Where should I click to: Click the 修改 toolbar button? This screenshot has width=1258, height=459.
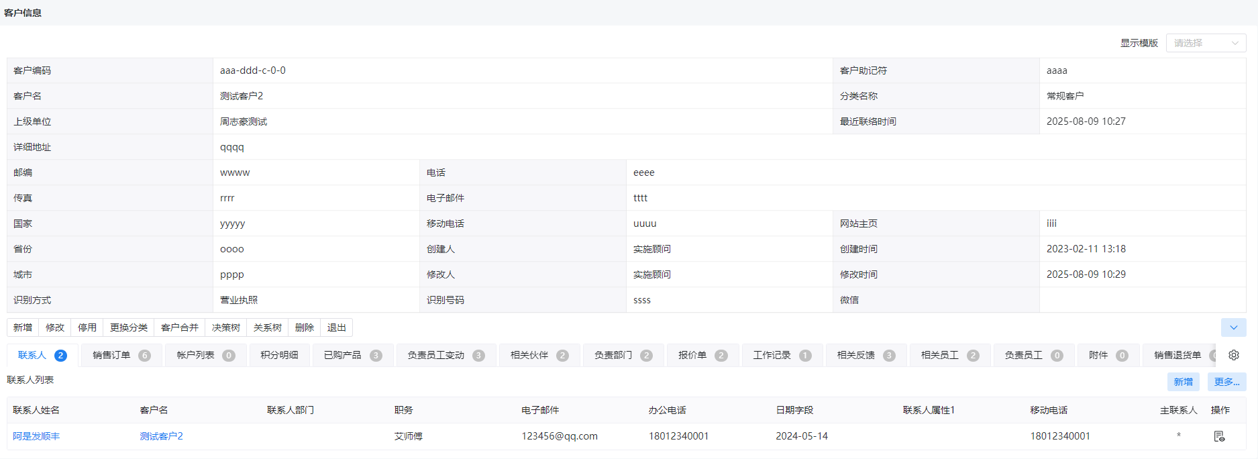click(x=55, y=327)
